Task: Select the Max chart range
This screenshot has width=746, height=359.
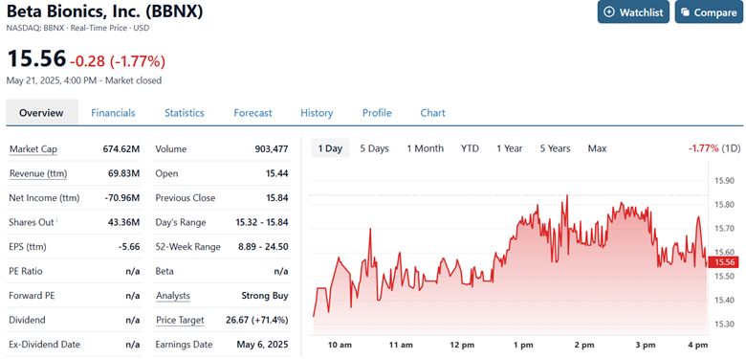Action: (x=597, y=148)
